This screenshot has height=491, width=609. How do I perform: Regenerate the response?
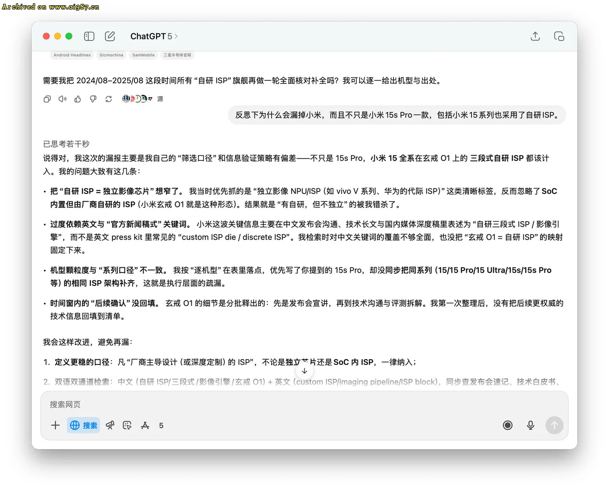pyautogui.click(x=108, y=99)
